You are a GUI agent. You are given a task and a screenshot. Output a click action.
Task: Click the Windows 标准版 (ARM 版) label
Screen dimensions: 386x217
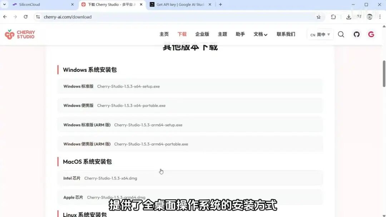[87, 125]
